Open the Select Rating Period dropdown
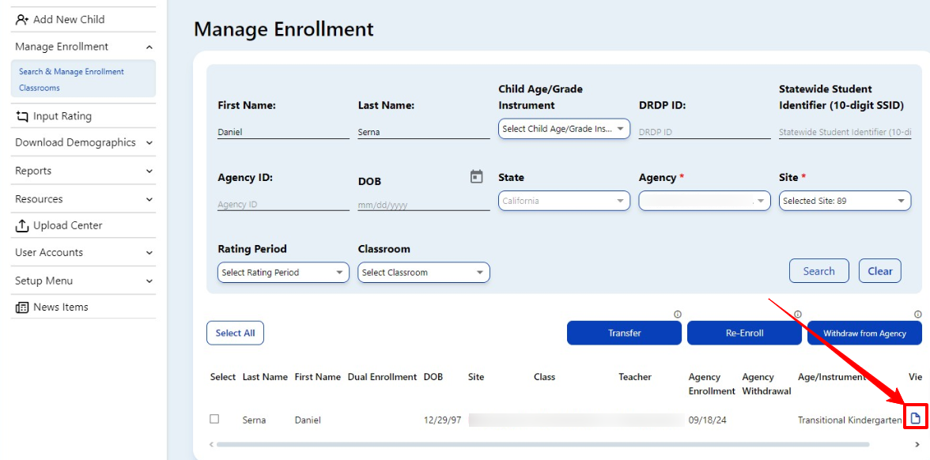The image size is (930, 460). [283, 273]
